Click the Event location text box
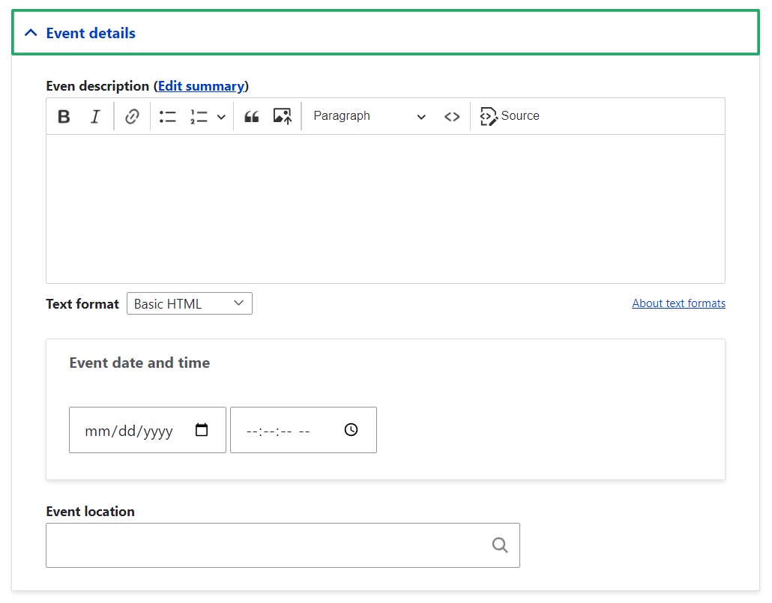 (262, 545)
